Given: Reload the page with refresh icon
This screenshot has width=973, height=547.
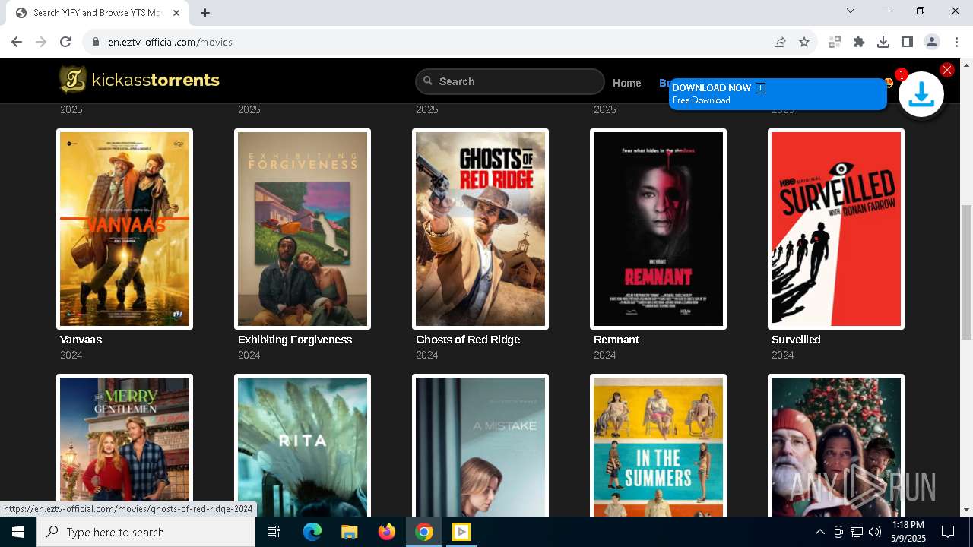Looking at the screenshot, I should pyautogui.click(x=65, y=42).
